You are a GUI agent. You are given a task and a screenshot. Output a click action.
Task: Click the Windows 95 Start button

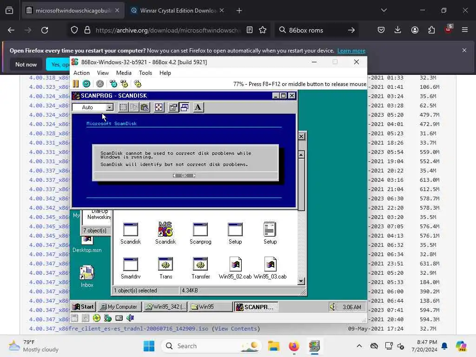pyautogui.click(x=83, y=307)
